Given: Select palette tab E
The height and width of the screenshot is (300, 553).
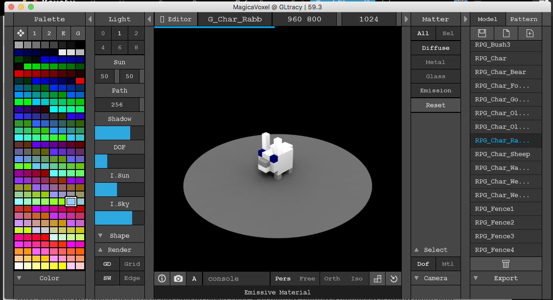Looking at the screenshot, I should (x=64, y=33).
